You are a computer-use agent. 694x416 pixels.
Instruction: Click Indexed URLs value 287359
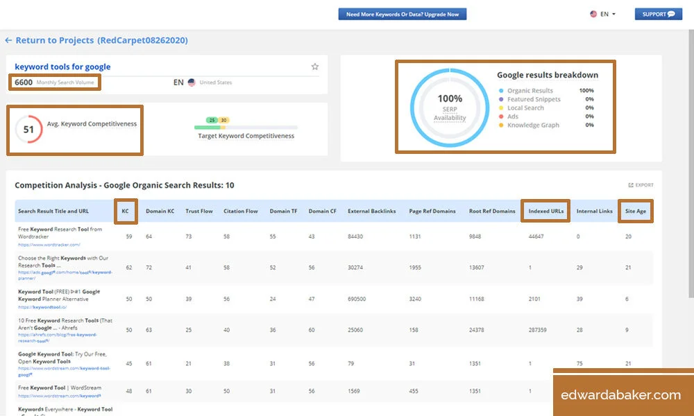click(537, 330)
